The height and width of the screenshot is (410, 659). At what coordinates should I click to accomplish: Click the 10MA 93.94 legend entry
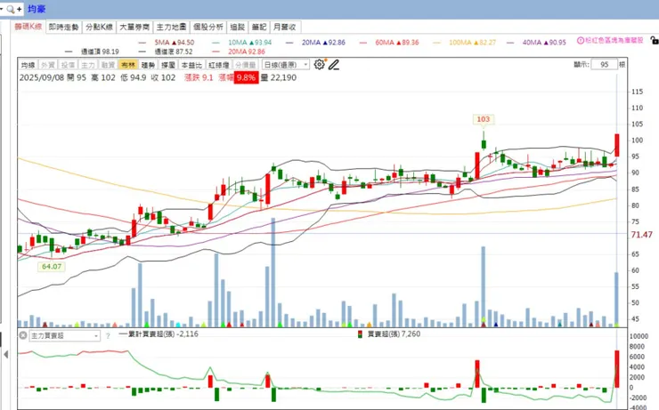[x=242, y=43]
